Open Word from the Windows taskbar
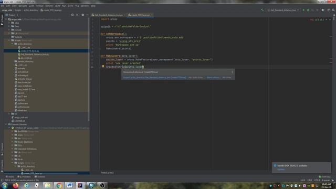 point(69,185)
